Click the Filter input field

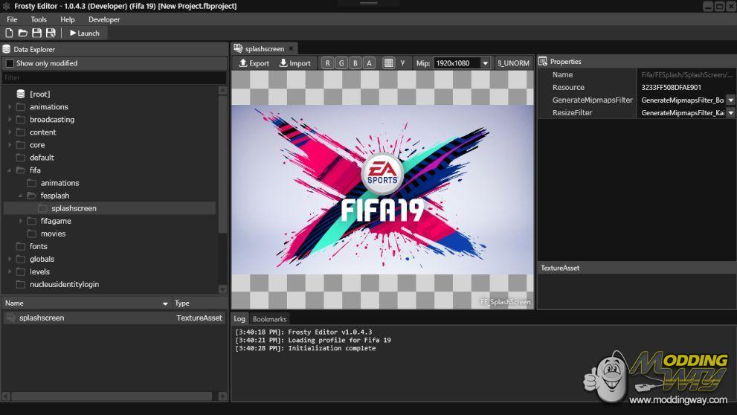point(114,77)
